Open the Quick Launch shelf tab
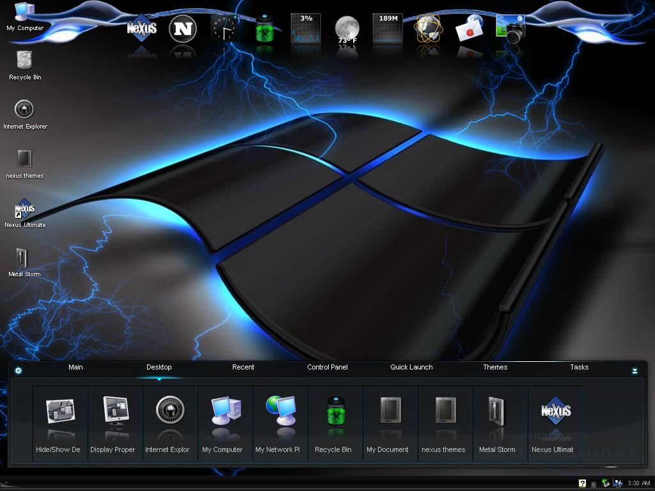This screenshot has width=655, height=491. [411, 367]
